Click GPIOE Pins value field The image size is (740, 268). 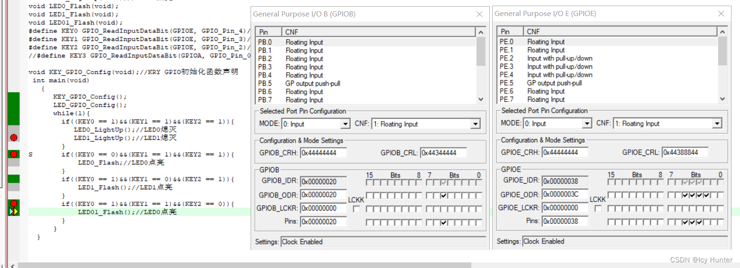coord(565,221)
